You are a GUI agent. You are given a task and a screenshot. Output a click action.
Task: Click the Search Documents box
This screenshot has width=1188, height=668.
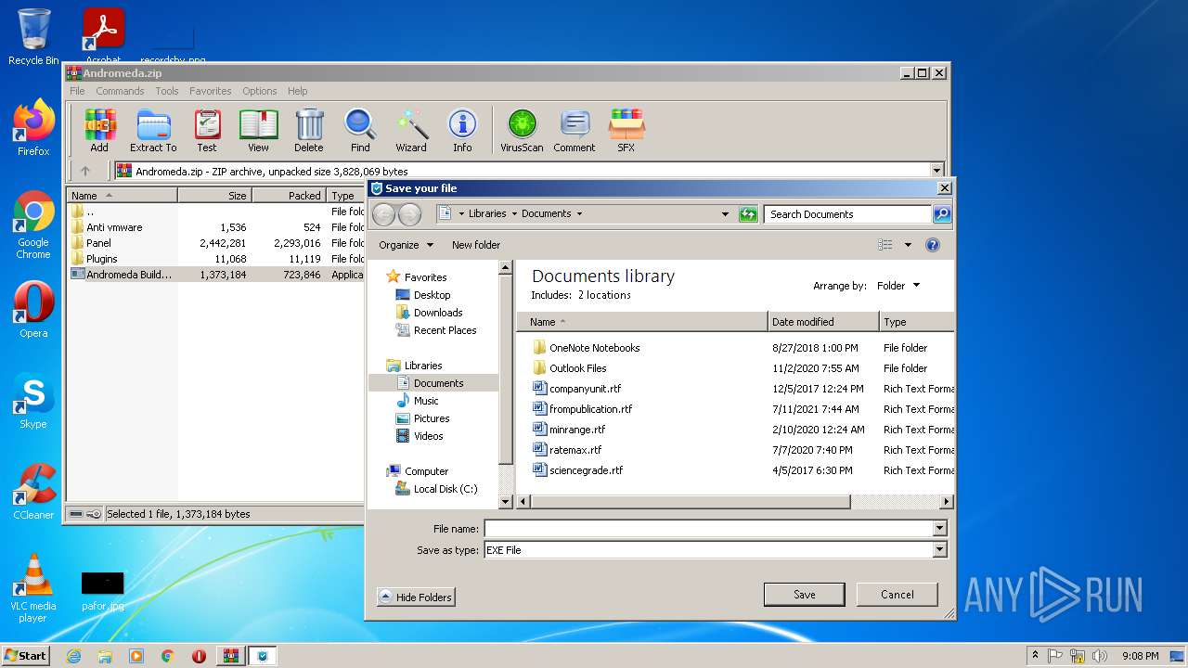click(847, 214)
